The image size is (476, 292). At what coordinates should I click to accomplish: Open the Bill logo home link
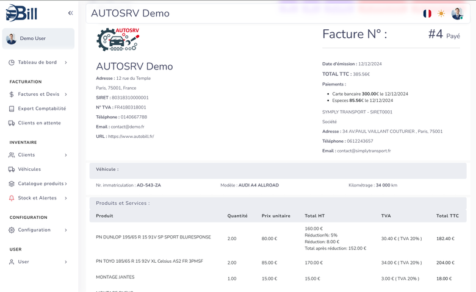click(x=21, y=13)
